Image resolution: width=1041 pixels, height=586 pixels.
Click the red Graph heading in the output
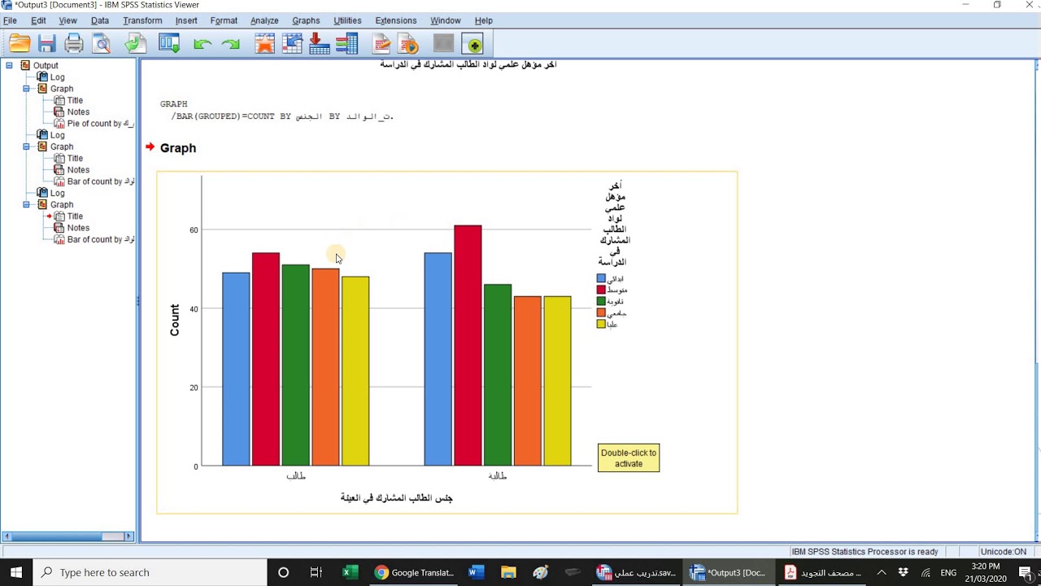point(178,148)
